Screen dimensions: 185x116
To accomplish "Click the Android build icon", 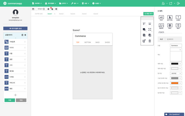I will [48, 9].
